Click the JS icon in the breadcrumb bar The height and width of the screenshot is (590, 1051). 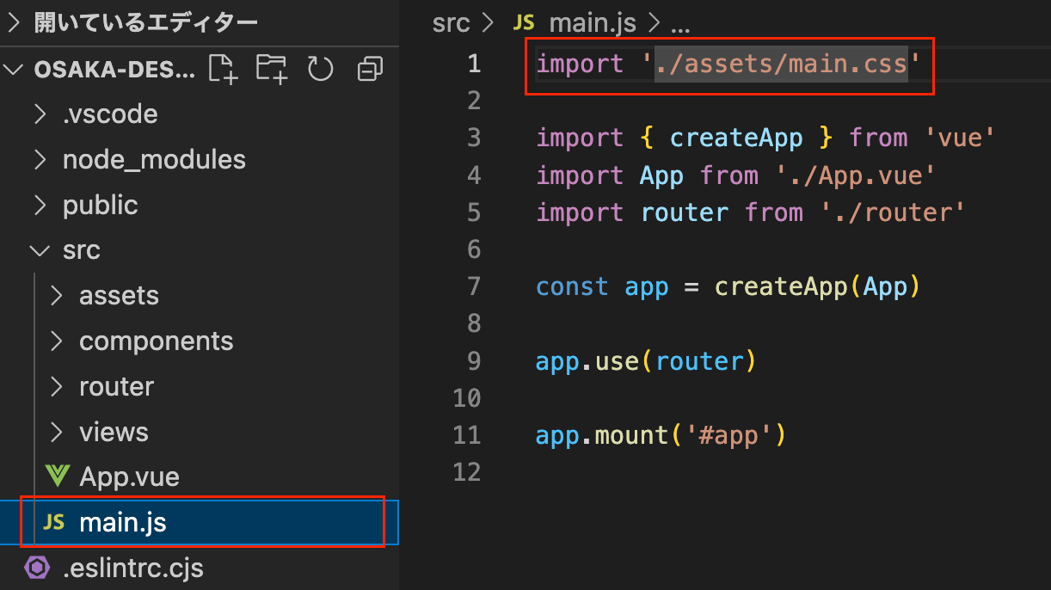[524, 22]
